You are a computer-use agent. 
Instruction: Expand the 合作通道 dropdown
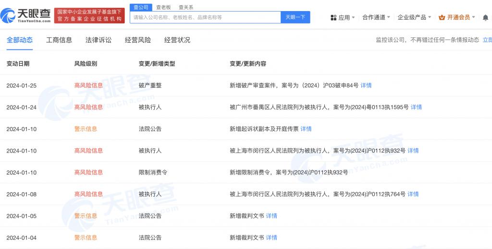(376, 17)
